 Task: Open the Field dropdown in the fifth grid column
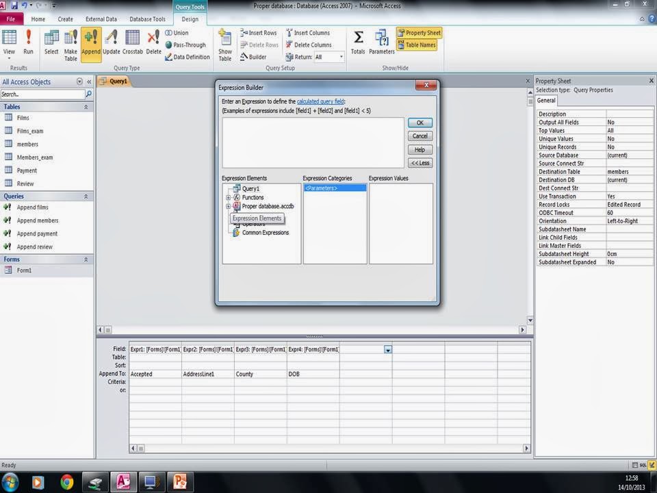point(388,349)
